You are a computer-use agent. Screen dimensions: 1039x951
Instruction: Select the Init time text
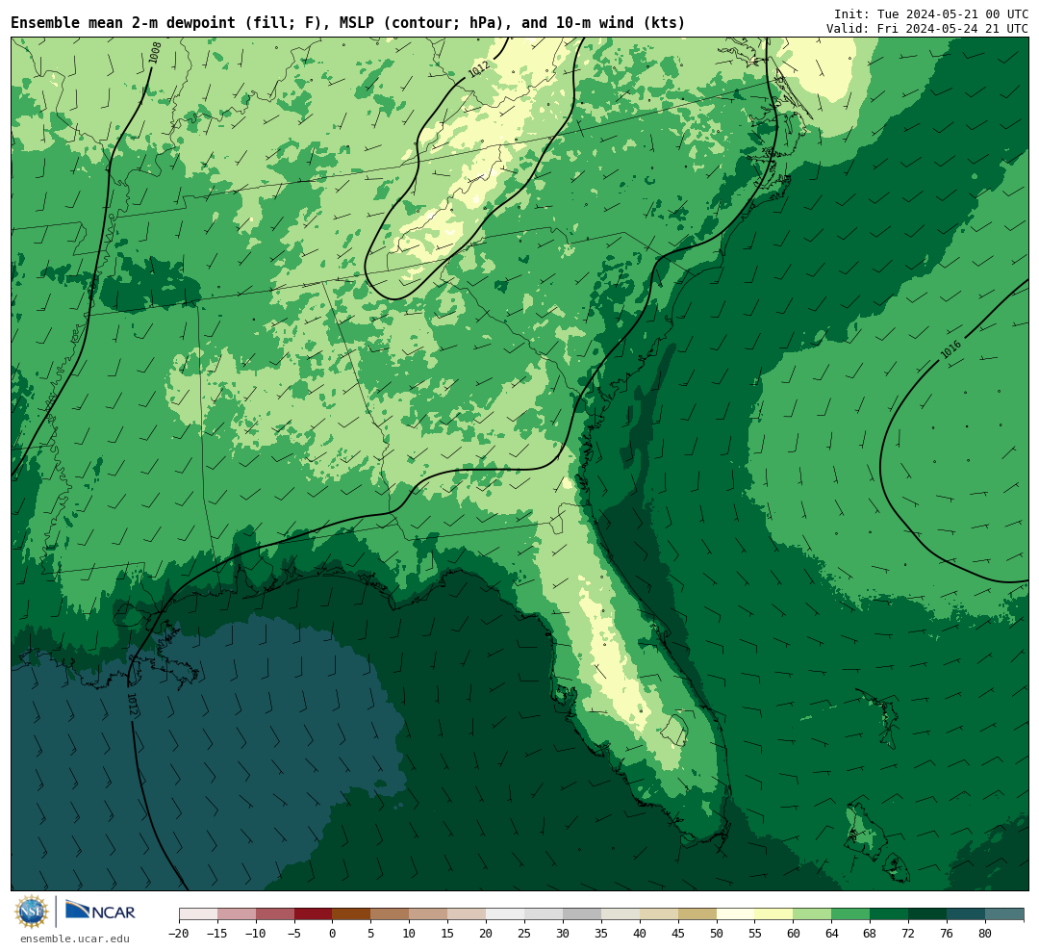point(931,13)
